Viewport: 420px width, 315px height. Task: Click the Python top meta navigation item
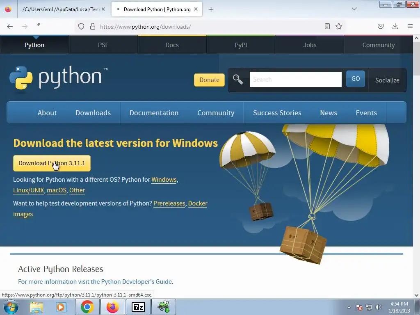click(34, 45)
